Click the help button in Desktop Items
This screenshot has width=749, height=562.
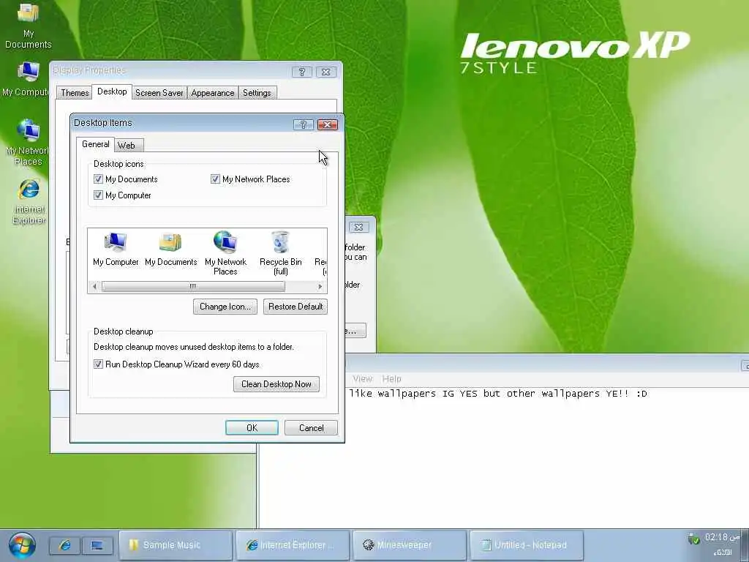pyautogui.click(x=304, y=124)
